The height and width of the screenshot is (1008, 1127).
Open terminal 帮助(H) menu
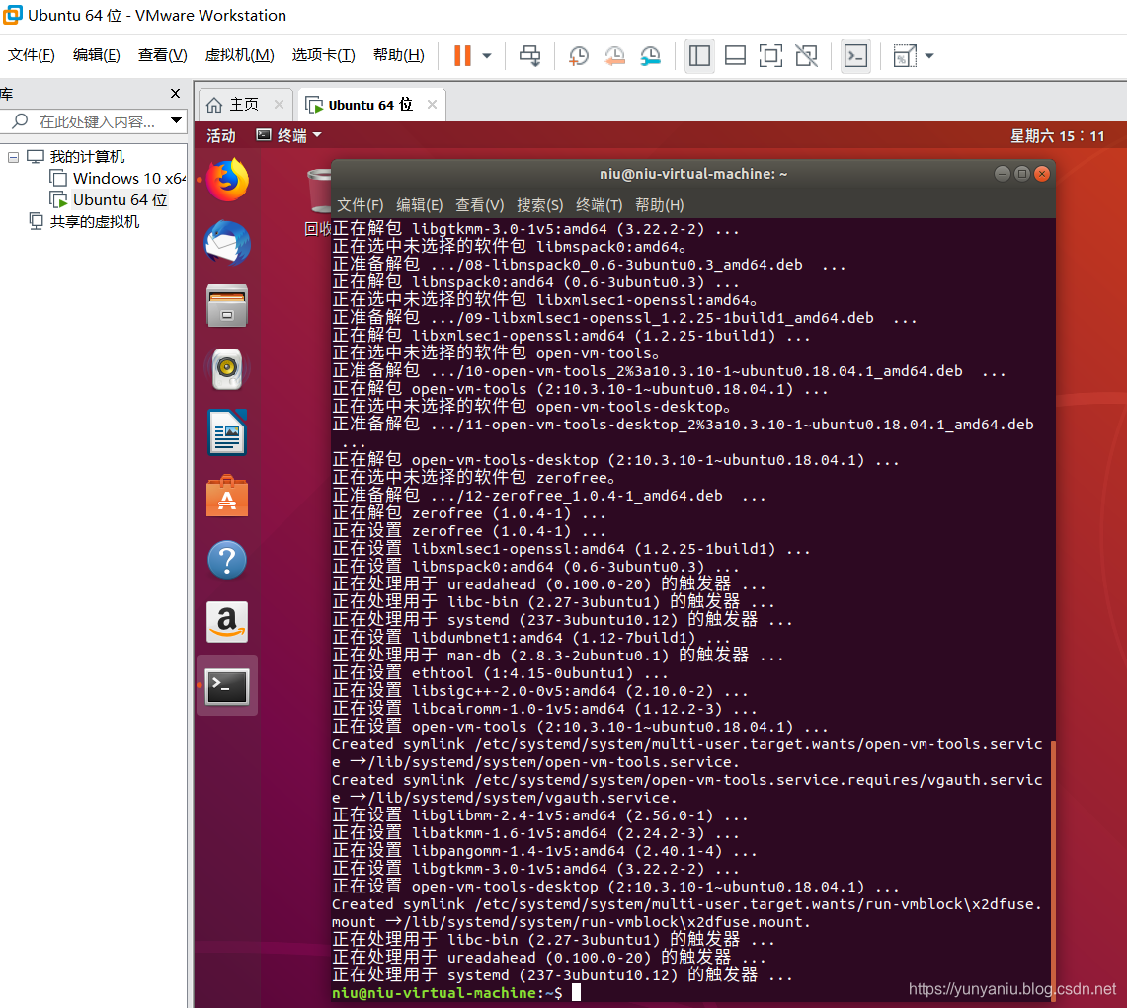(x=659, y=205)
